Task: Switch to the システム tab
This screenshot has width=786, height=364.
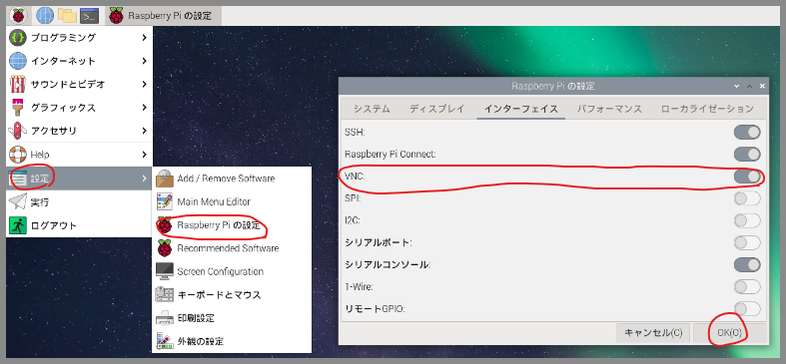Action: pos(372,109)
